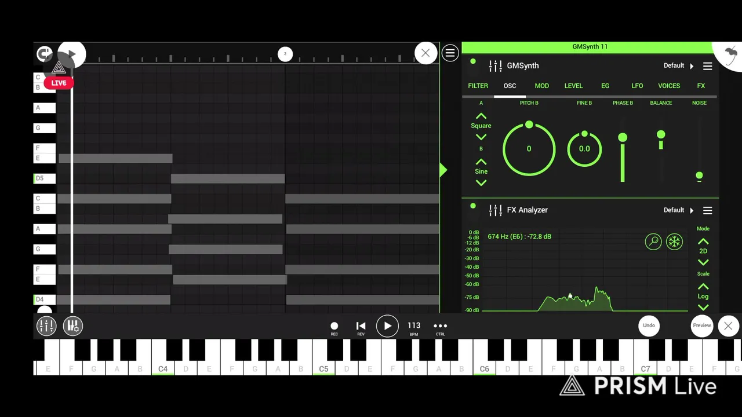Click the D4 key label in piano roll
The width and height of the screenshot is (742, 417).
tap(45, 299)
